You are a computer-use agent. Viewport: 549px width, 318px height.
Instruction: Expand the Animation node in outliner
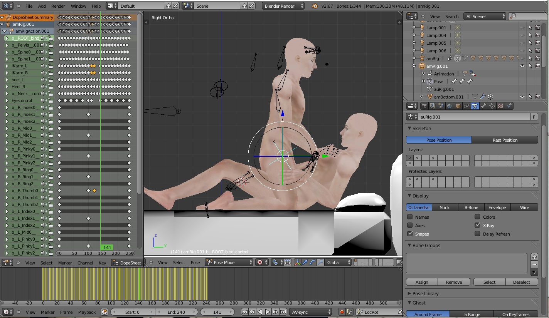coord(423,74)
